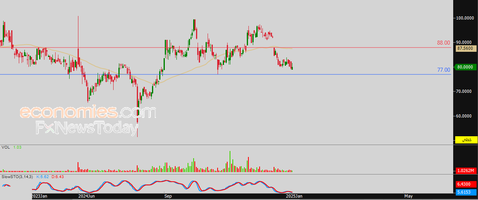Click the economies.com watermark logo

88,112
